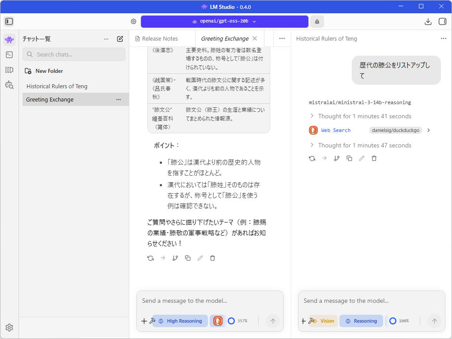Regenerate the assistant reply in Greeting Exchange
The height and width of the screenshot is (339, 452).
(150, 258)
